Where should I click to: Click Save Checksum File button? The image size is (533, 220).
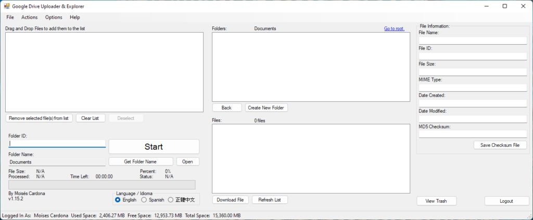(500, 145)
